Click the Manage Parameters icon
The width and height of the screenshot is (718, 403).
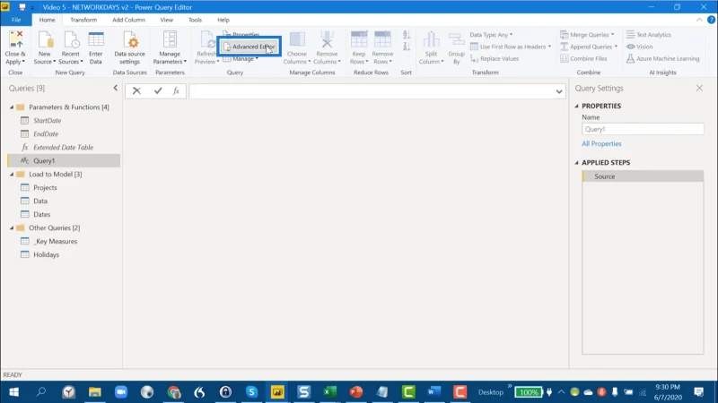coord(170,39)
